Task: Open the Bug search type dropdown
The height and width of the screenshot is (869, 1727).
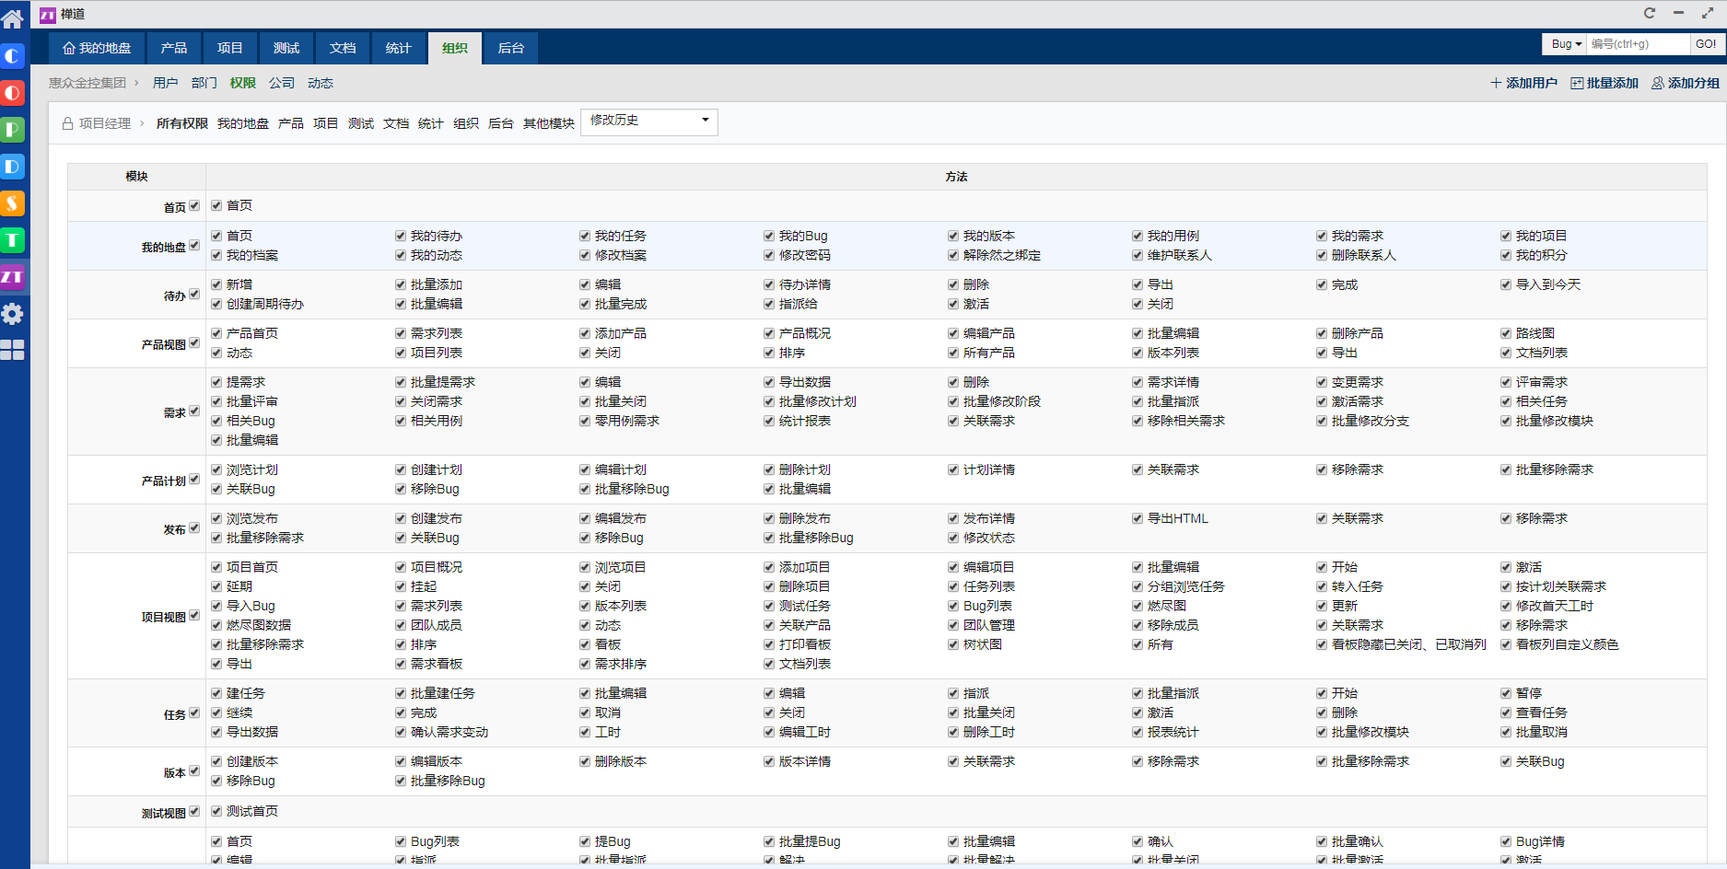Action: point(1565,44)
